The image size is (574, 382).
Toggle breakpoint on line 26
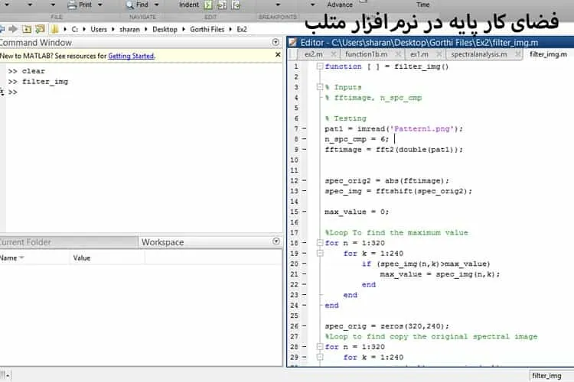click(304, 325)
